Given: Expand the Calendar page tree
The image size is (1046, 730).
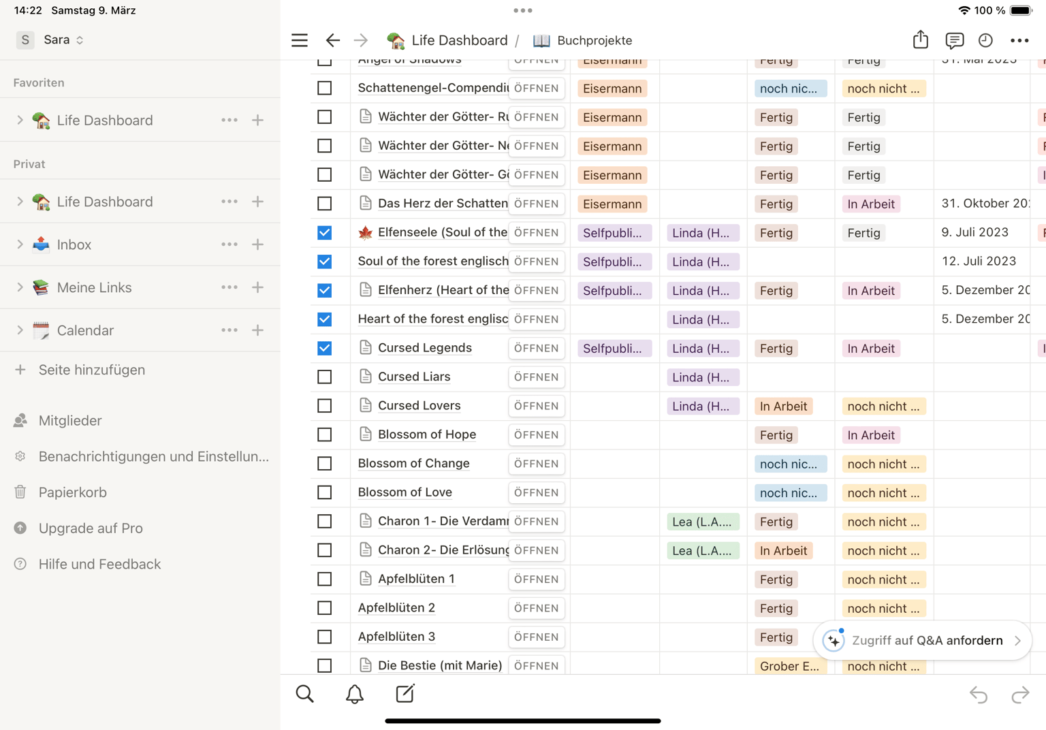Looking at the screenshot, I should click(20, 330).
